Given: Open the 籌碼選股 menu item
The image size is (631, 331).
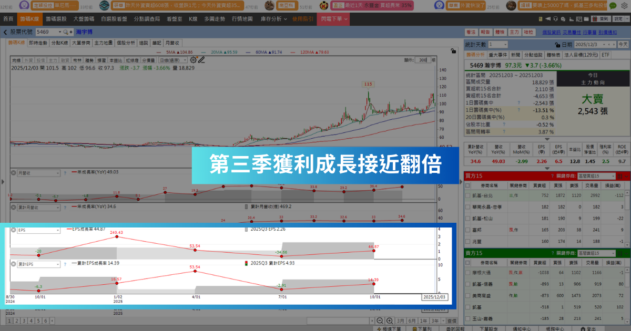Looking at the screenshot, I should click(x=56, y=19).
